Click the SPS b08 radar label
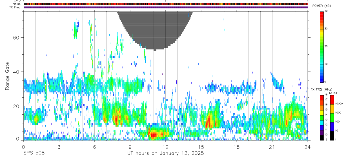Image resolution: width=346 pixels, height=159 pixels. pos(34,153)
